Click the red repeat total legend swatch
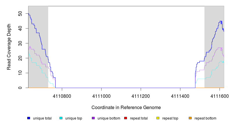 pyautogui.click(x=125, y=118)
